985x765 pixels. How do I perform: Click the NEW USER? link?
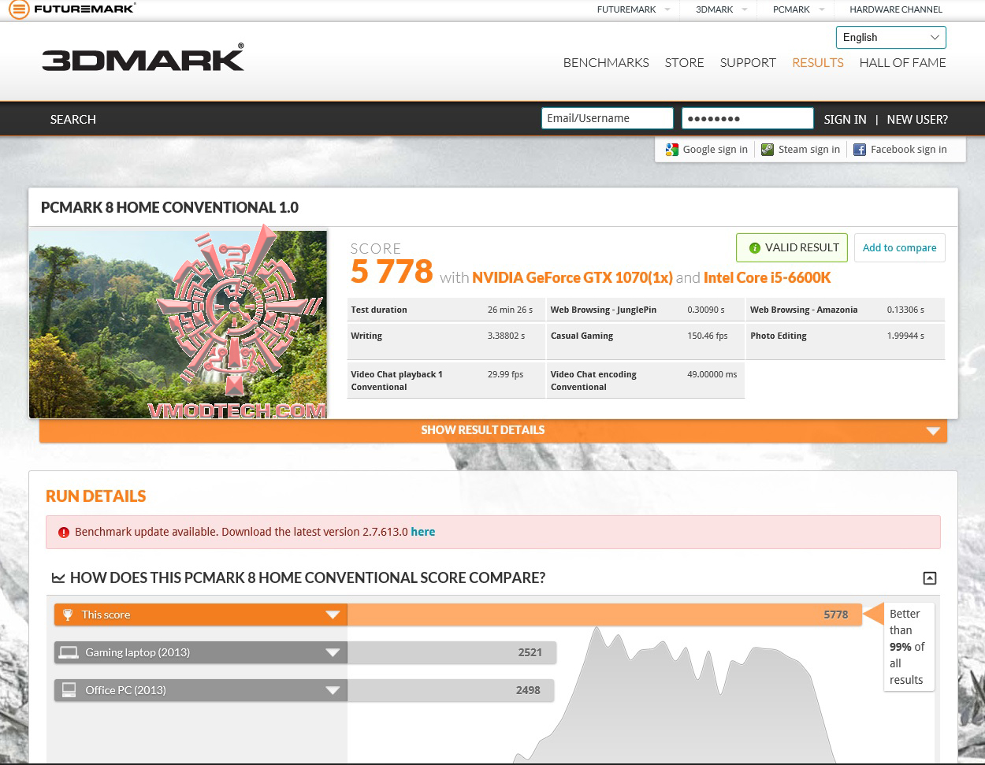tap(917, 120)
